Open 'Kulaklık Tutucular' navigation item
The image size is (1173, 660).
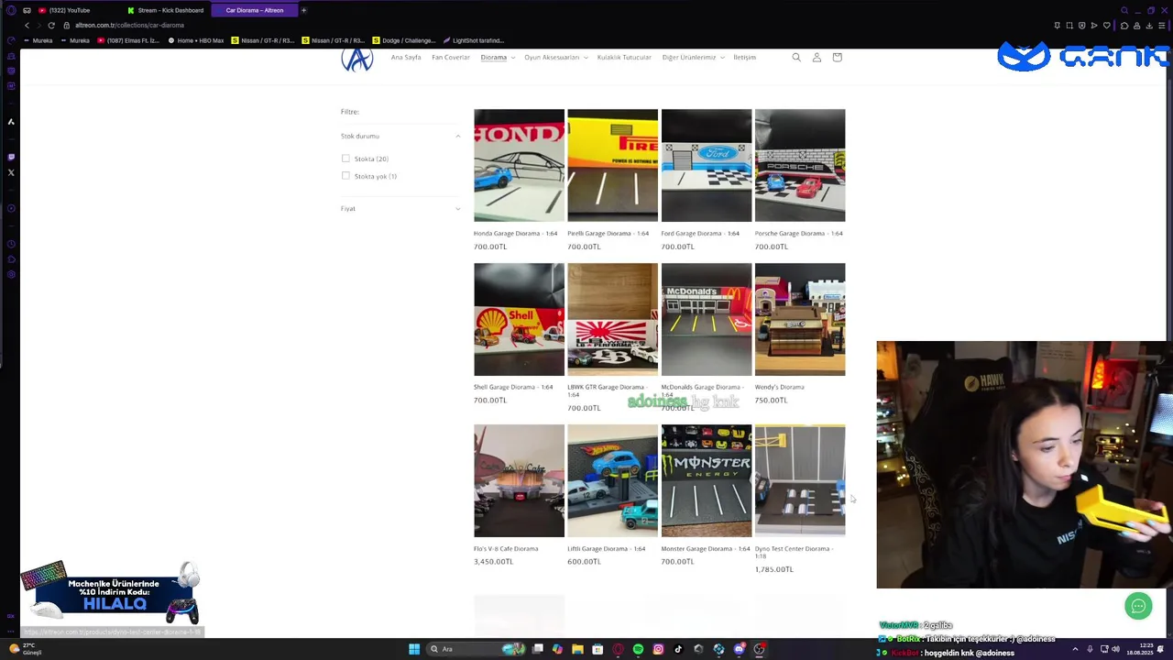(x=624, y=58)
